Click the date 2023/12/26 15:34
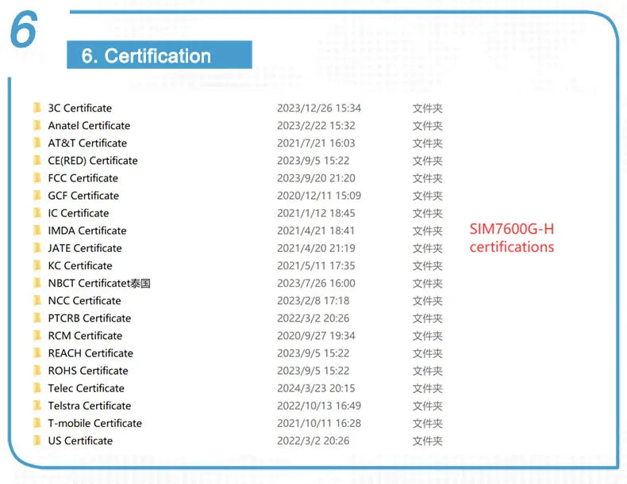Screen dimensions: 627x484 pyautogui.click(x=319, y=109)
